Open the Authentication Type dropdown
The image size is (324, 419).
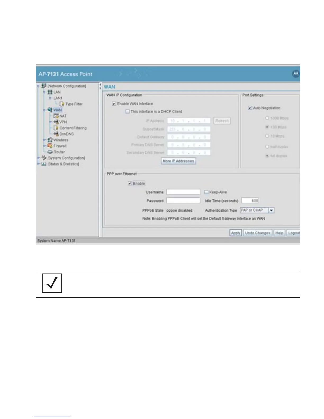[271, 210]
